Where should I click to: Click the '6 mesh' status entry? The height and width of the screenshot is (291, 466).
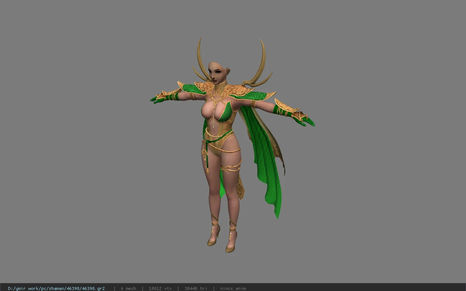[x=129, y=288]
